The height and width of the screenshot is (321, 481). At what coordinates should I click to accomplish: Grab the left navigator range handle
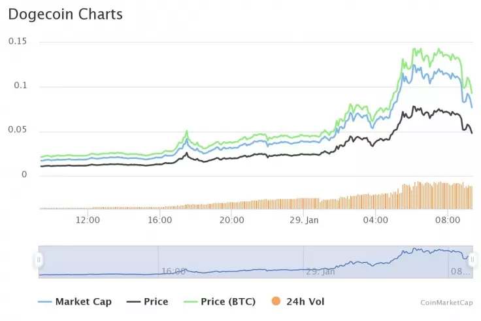coord(39,260)
